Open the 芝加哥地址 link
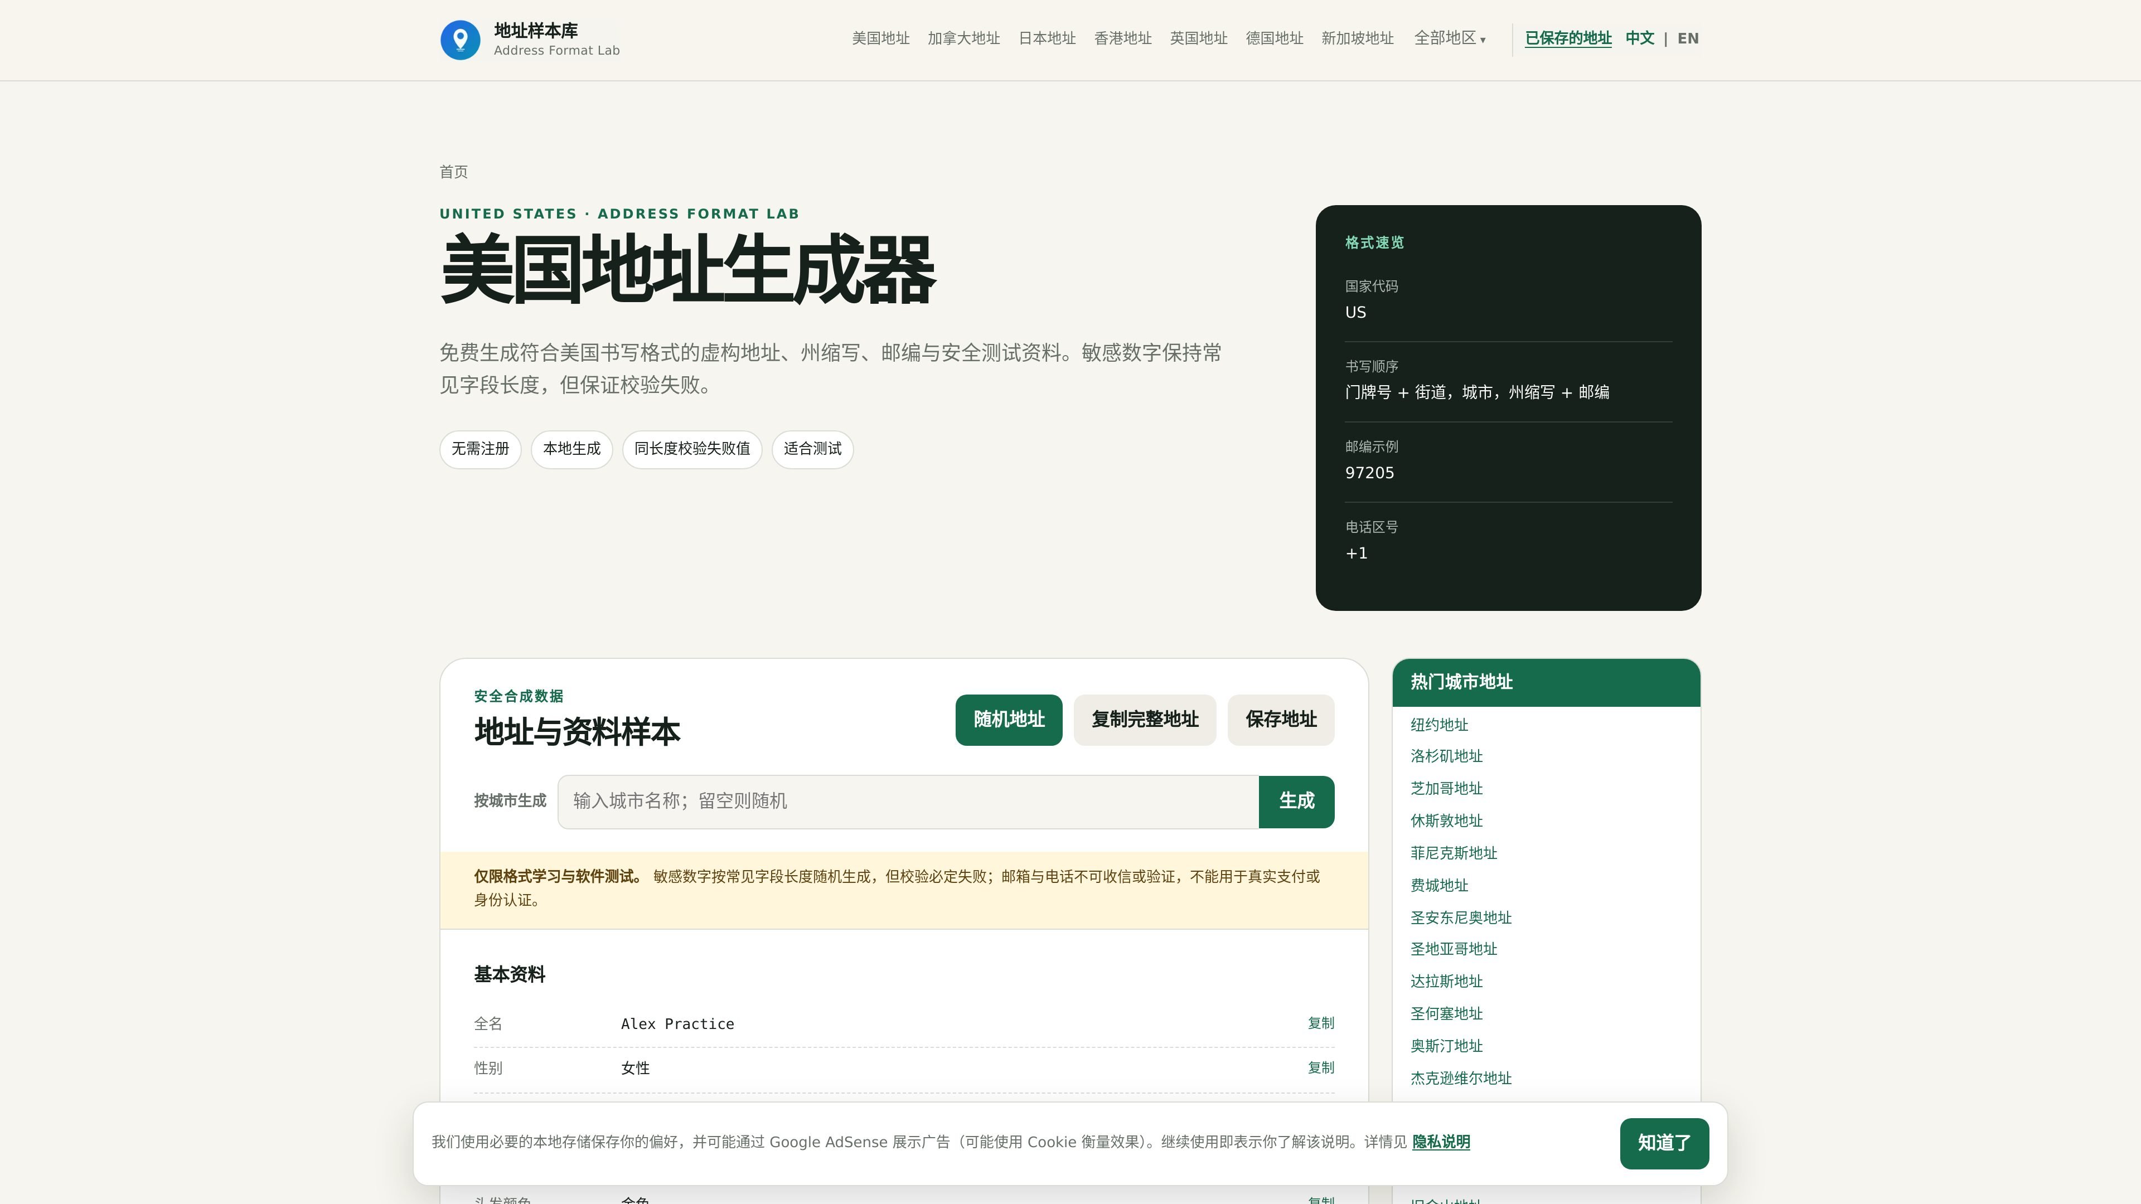The width and height of the screenshot is (2141, 1204). coord(1446,789)
